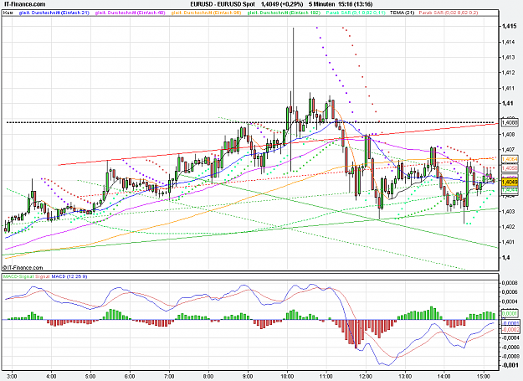Click orange gleit. Durchschnitt (Einfach 96) legend

point(206,13)
